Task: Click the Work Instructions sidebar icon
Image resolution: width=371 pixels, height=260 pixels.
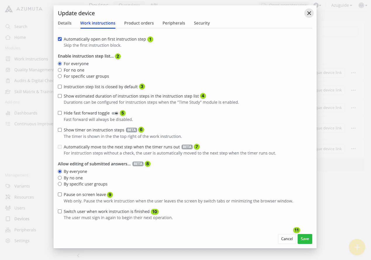Action: [8, 59]
